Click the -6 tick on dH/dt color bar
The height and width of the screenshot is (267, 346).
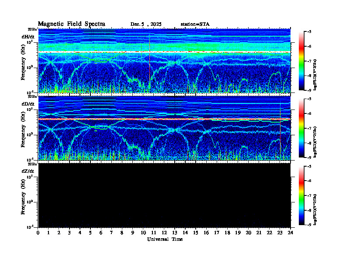point(309,46)
